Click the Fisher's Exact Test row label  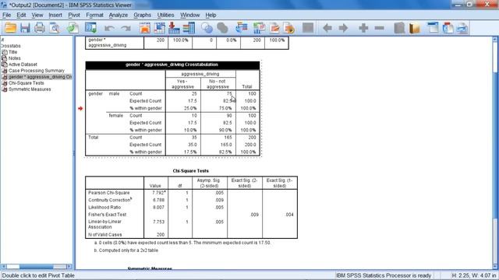pyautogui.click(x=108, y=215)
